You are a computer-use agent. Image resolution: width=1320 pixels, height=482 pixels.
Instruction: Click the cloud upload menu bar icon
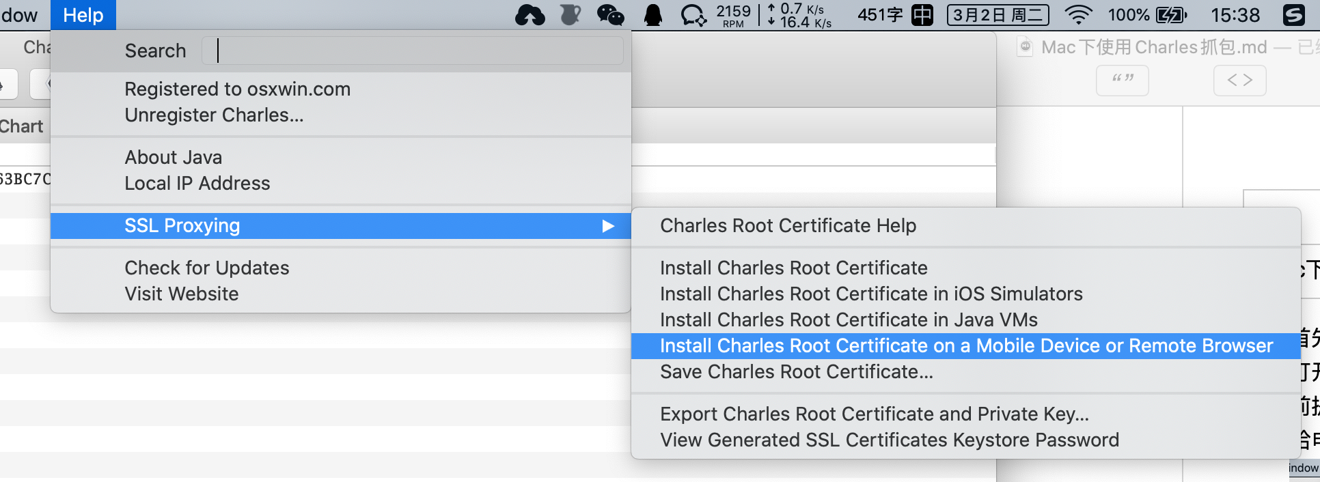point(530,15)
